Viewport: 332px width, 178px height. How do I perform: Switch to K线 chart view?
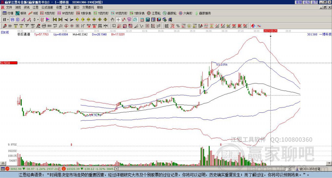click(33, 13)
